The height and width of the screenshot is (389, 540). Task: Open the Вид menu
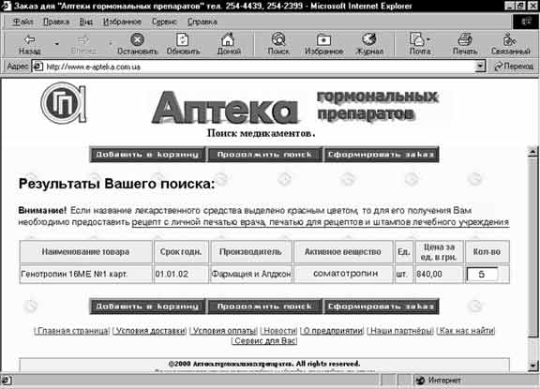click(x=85, y=22)
